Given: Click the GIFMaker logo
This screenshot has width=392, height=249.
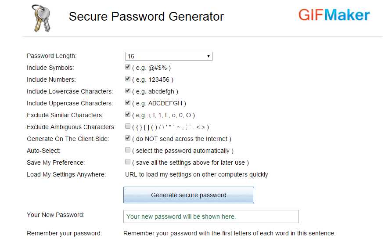Looking at the screenshot, I should [x=334, y=15].
